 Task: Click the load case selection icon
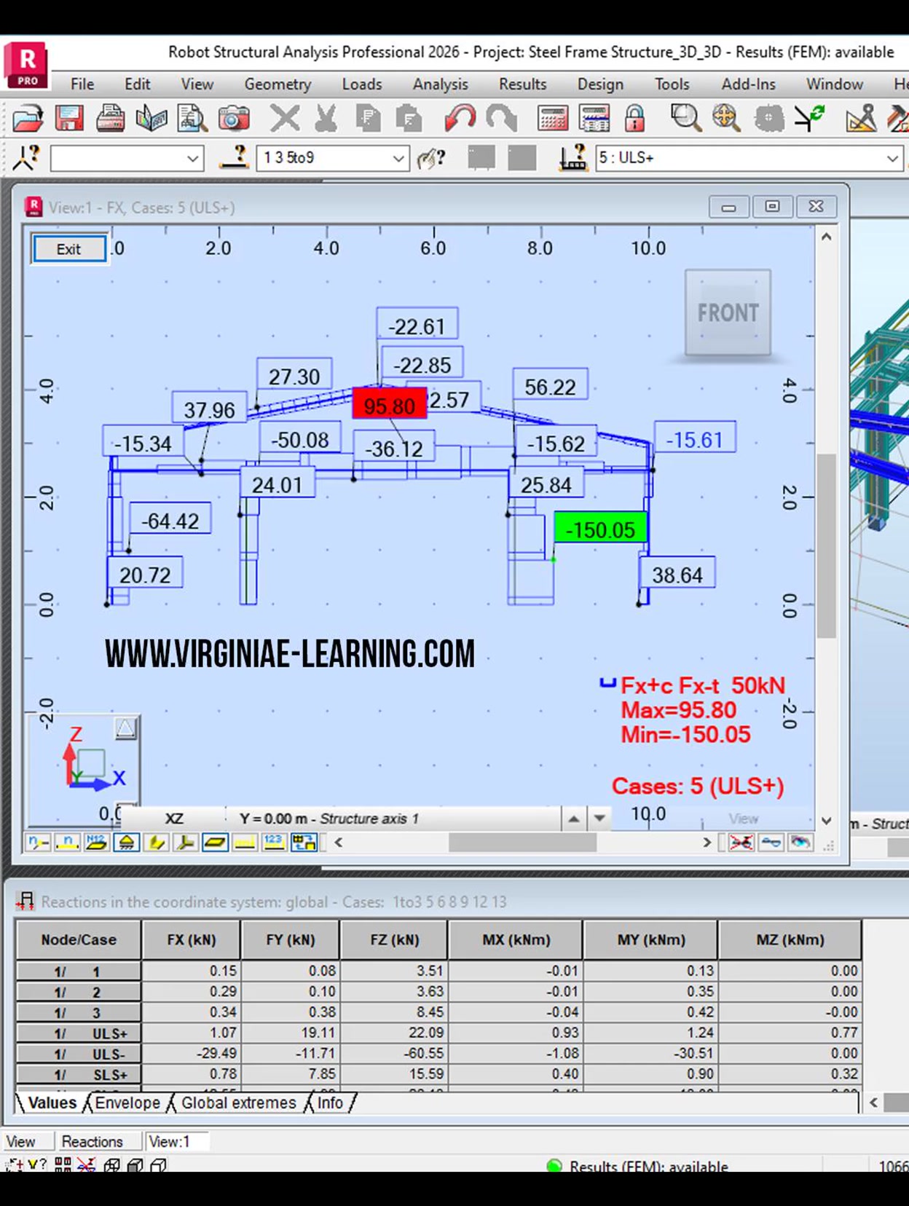(x=573, y=157)
